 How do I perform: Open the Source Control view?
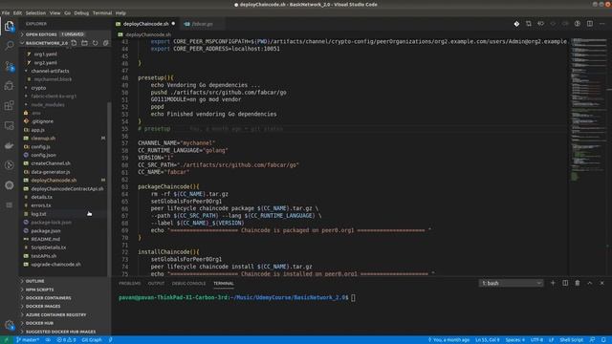click(x=9, y=66)
